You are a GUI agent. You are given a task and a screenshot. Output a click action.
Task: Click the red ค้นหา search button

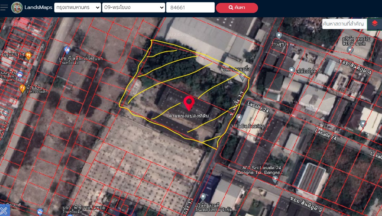(x=237, y=8)
